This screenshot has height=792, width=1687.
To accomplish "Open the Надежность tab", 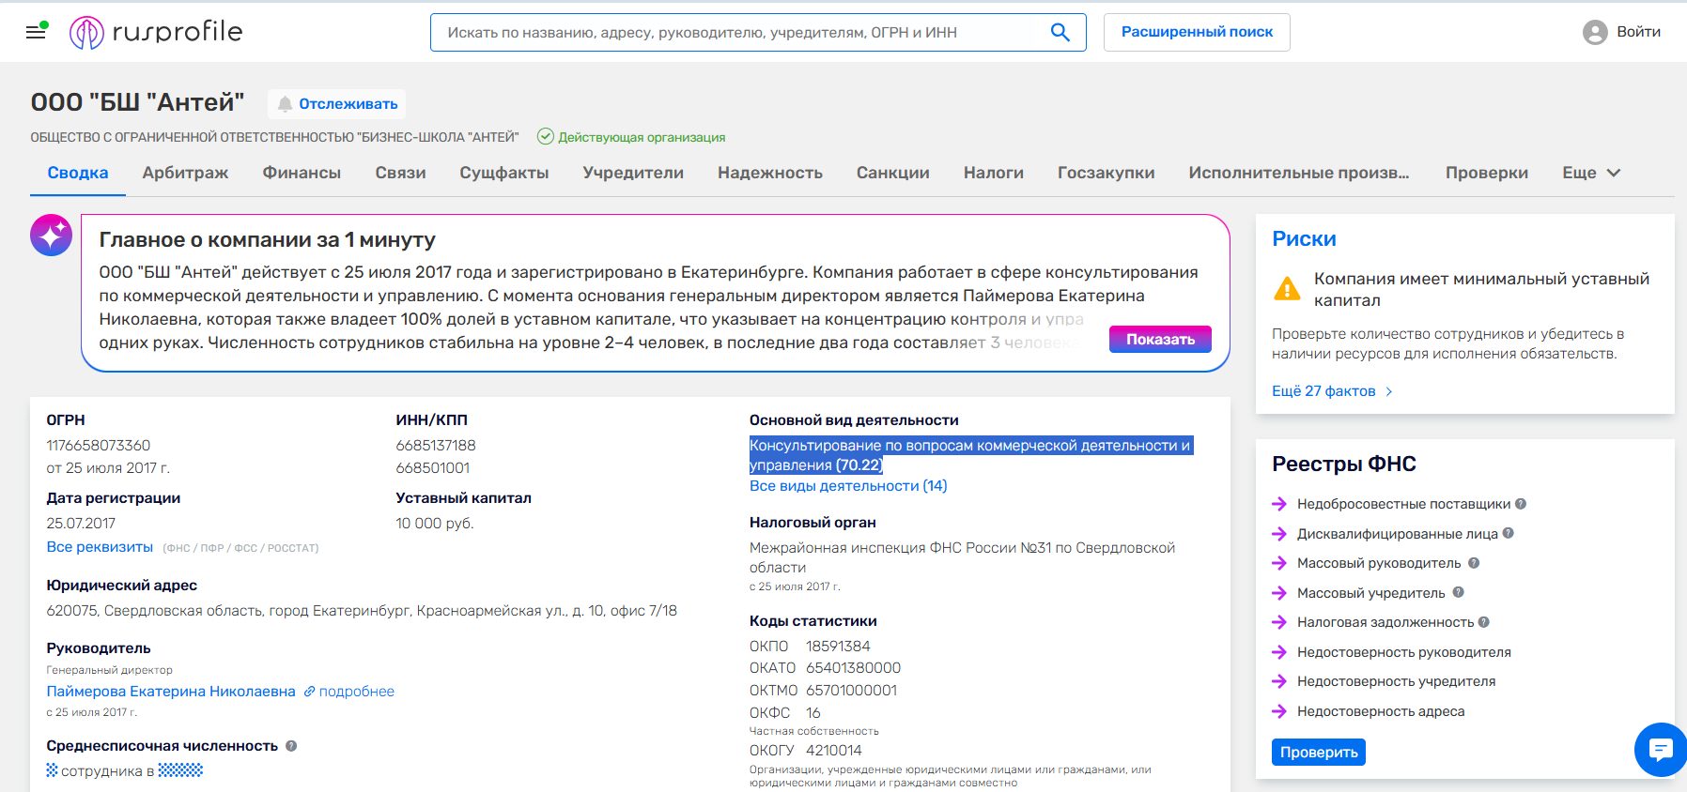I will (x=770, y=173).
